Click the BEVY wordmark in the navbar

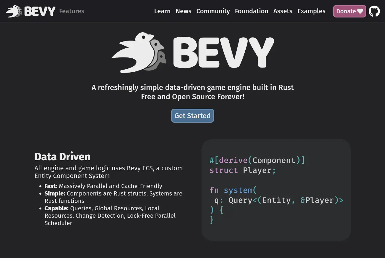[x=40, y=11]
